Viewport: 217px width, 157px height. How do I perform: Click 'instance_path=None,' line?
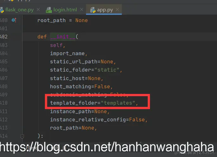coord(80,112)
